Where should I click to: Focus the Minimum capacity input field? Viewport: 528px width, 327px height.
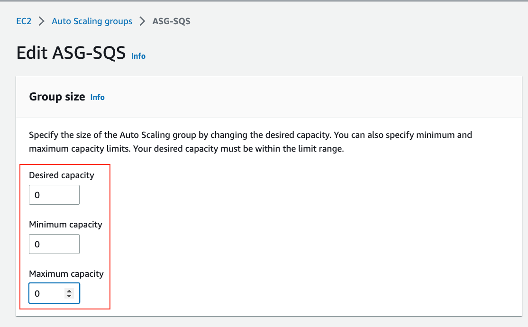coord(54,244)
